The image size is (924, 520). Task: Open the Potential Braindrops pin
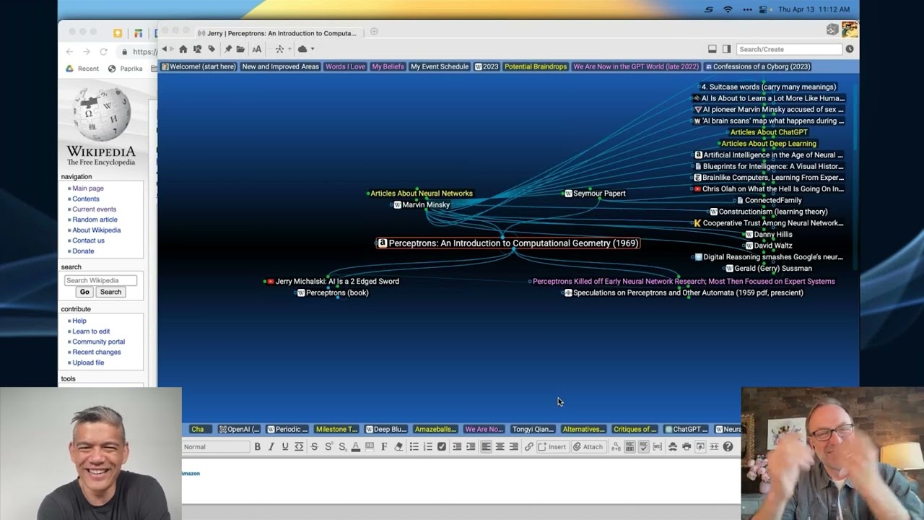[x=536, y=66]
